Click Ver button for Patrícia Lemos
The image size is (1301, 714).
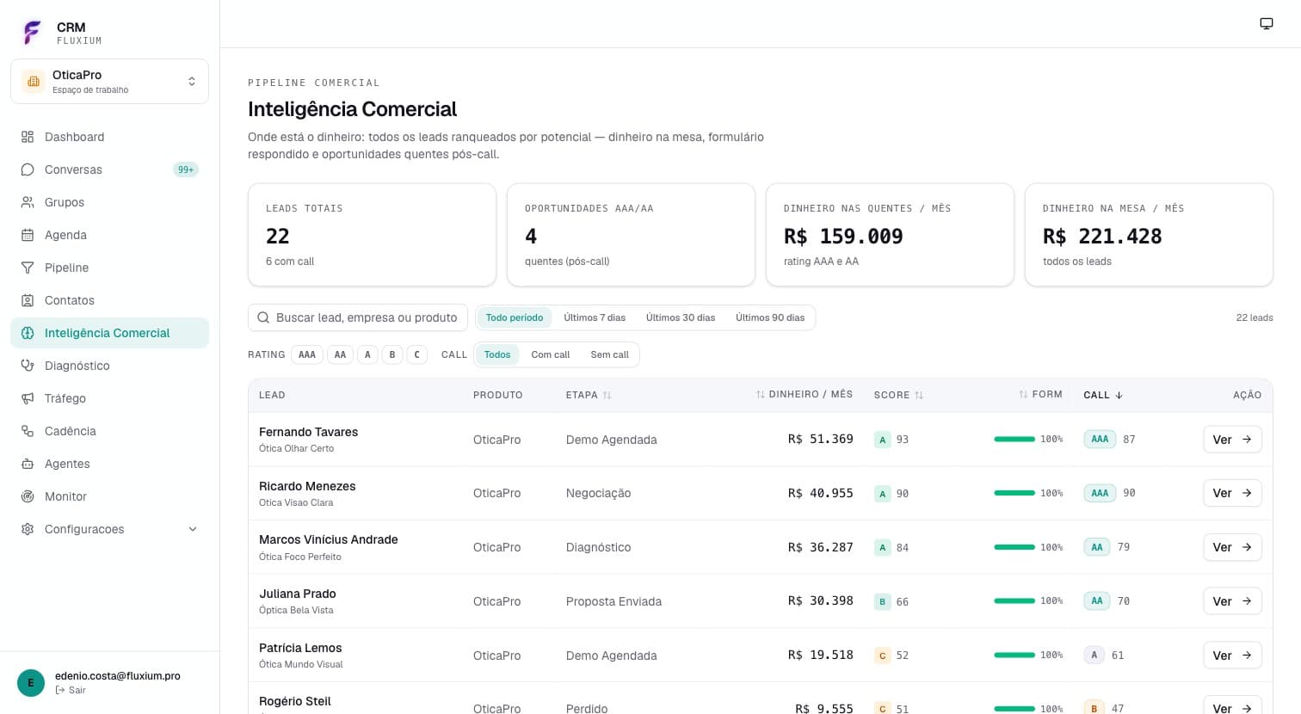(x=1232, y=656)
